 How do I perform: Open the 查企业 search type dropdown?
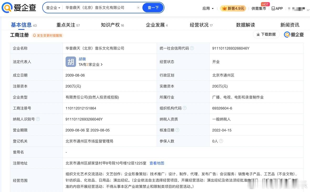point(53,8)
